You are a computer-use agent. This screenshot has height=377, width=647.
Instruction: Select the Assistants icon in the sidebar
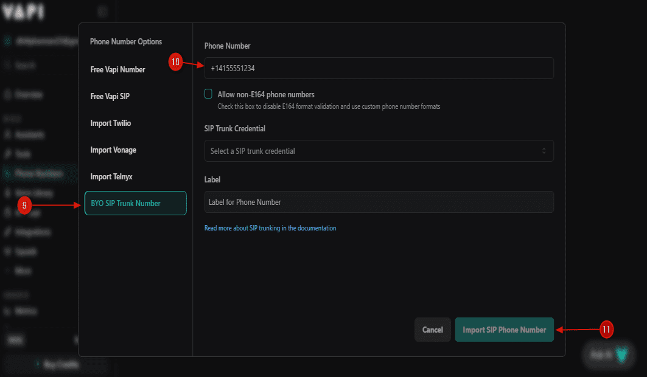[x=7, y=134]
